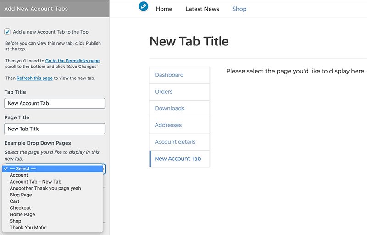367x235 pixels.
Task: Toggle Add a new Account Tab checkbox
Action: click(7, 32)
